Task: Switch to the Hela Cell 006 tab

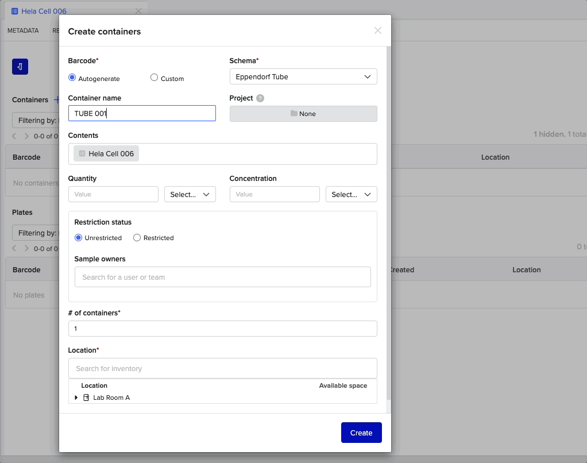Action: pyautogui.click(x=44, y=11)
